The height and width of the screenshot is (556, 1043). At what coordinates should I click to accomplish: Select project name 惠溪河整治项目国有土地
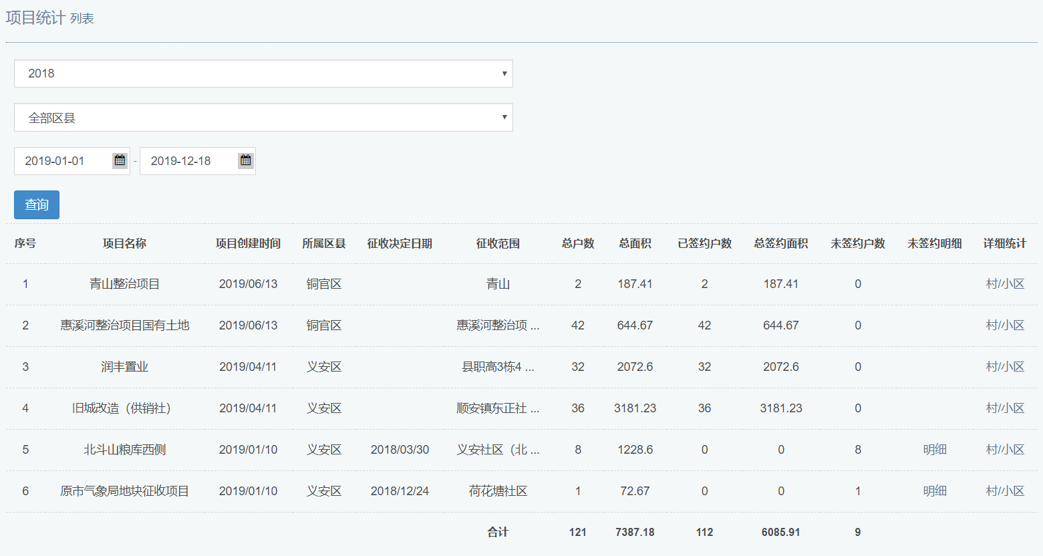coord(124,325)
